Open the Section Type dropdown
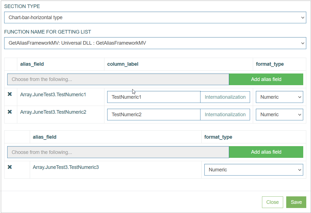The width and height of the screenshot is (311, 213). click(155, 17)
